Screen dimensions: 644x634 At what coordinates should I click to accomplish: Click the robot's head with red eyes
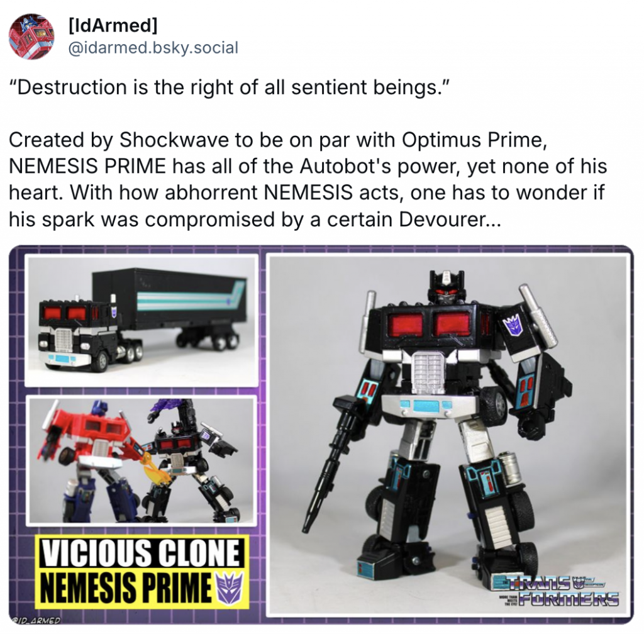(x=447, y=287)
